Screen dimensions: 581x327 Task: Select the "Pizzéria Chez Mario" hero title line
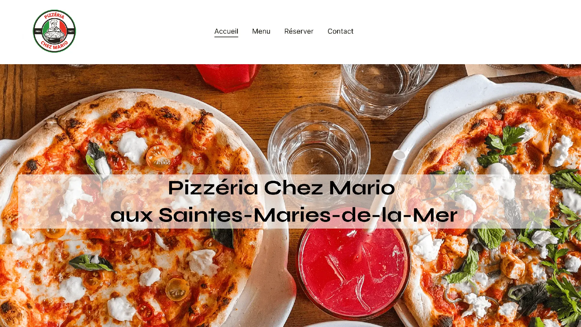[x=281, y=188]
